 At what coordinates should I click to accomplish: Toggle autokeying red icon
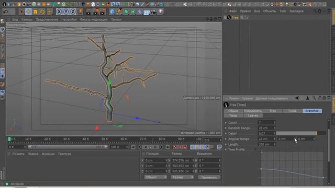tap(180, 147)
